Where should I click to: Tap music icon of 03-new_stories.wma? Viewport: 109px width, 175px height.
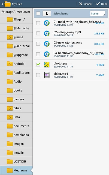coord(47,44)
